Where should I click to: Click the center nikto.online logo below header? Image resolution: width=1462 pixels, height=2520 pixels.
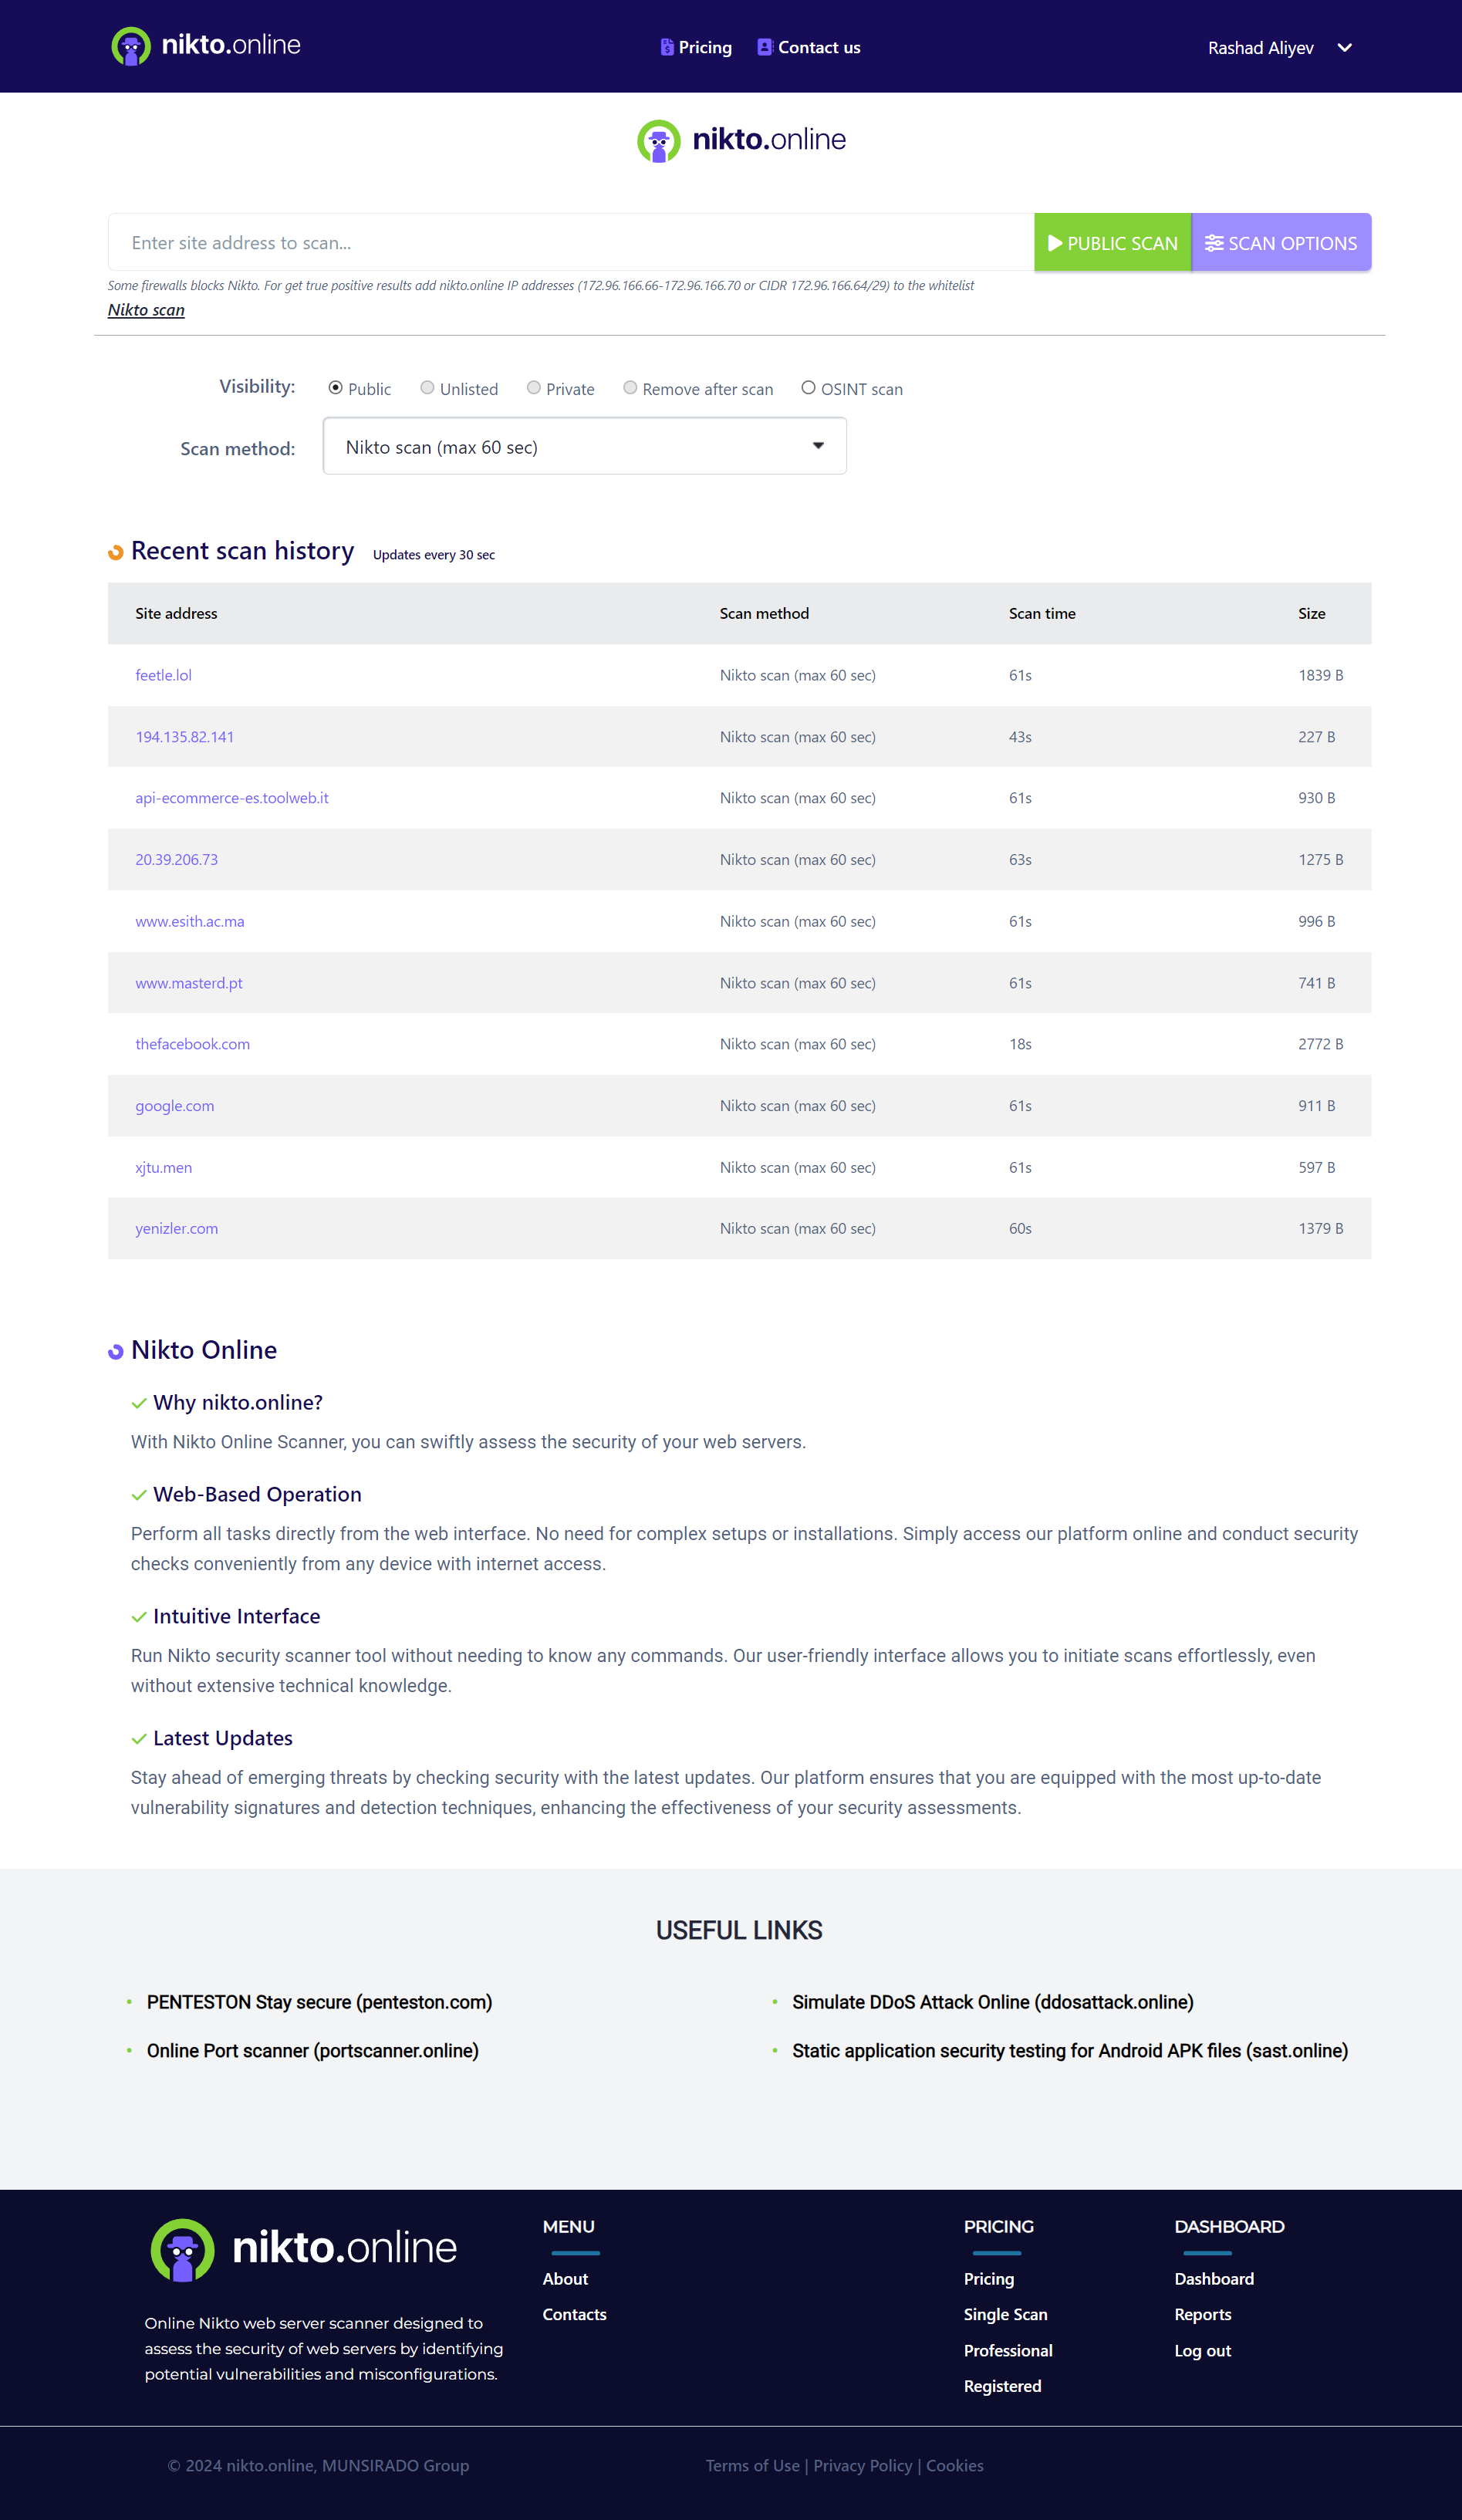tap(741, 140)
